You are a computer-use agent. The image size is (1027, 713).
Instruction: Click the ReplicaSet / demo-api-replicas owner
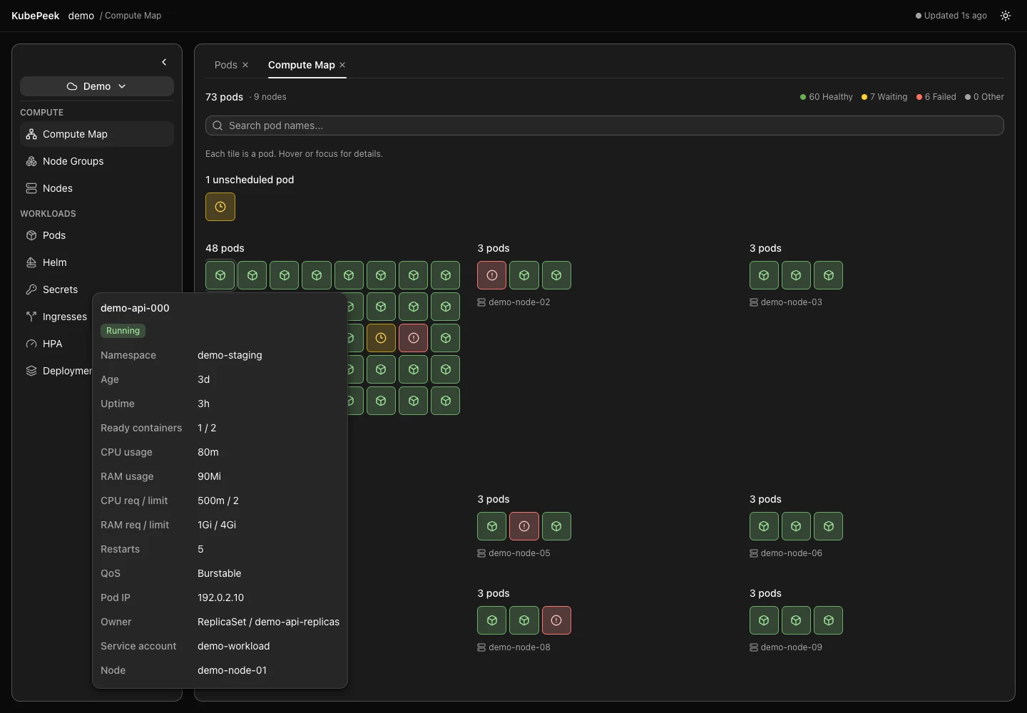point(268,622)
